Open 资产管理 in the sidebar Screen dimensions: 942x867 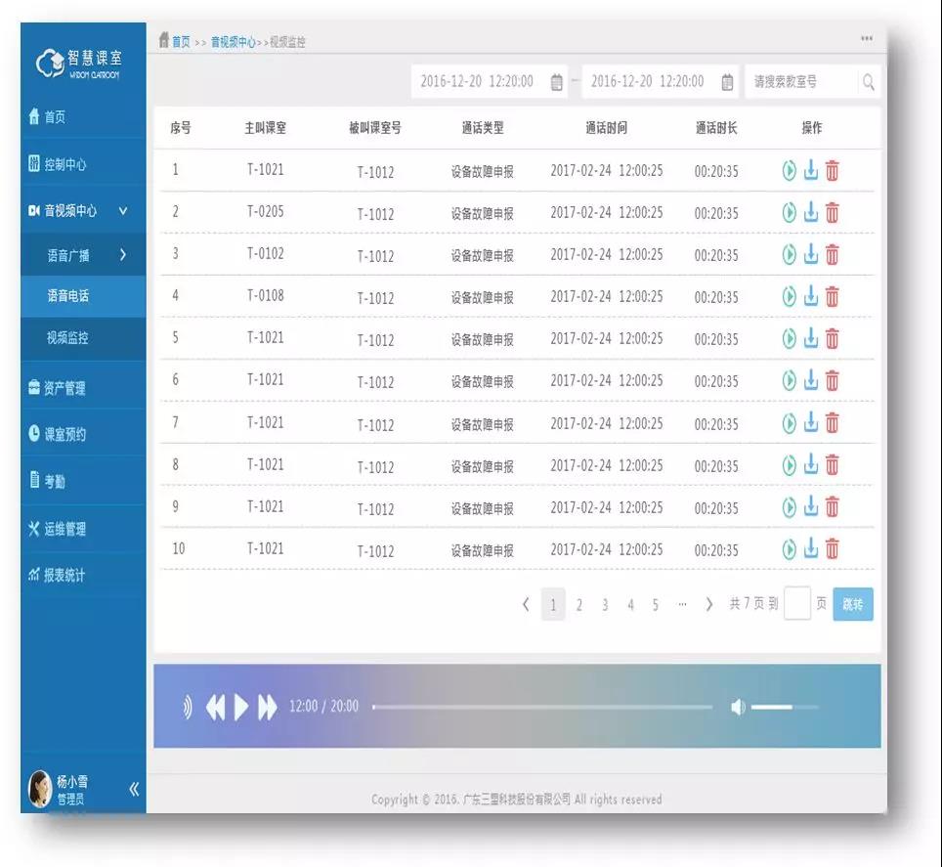[x=64, y=388]
